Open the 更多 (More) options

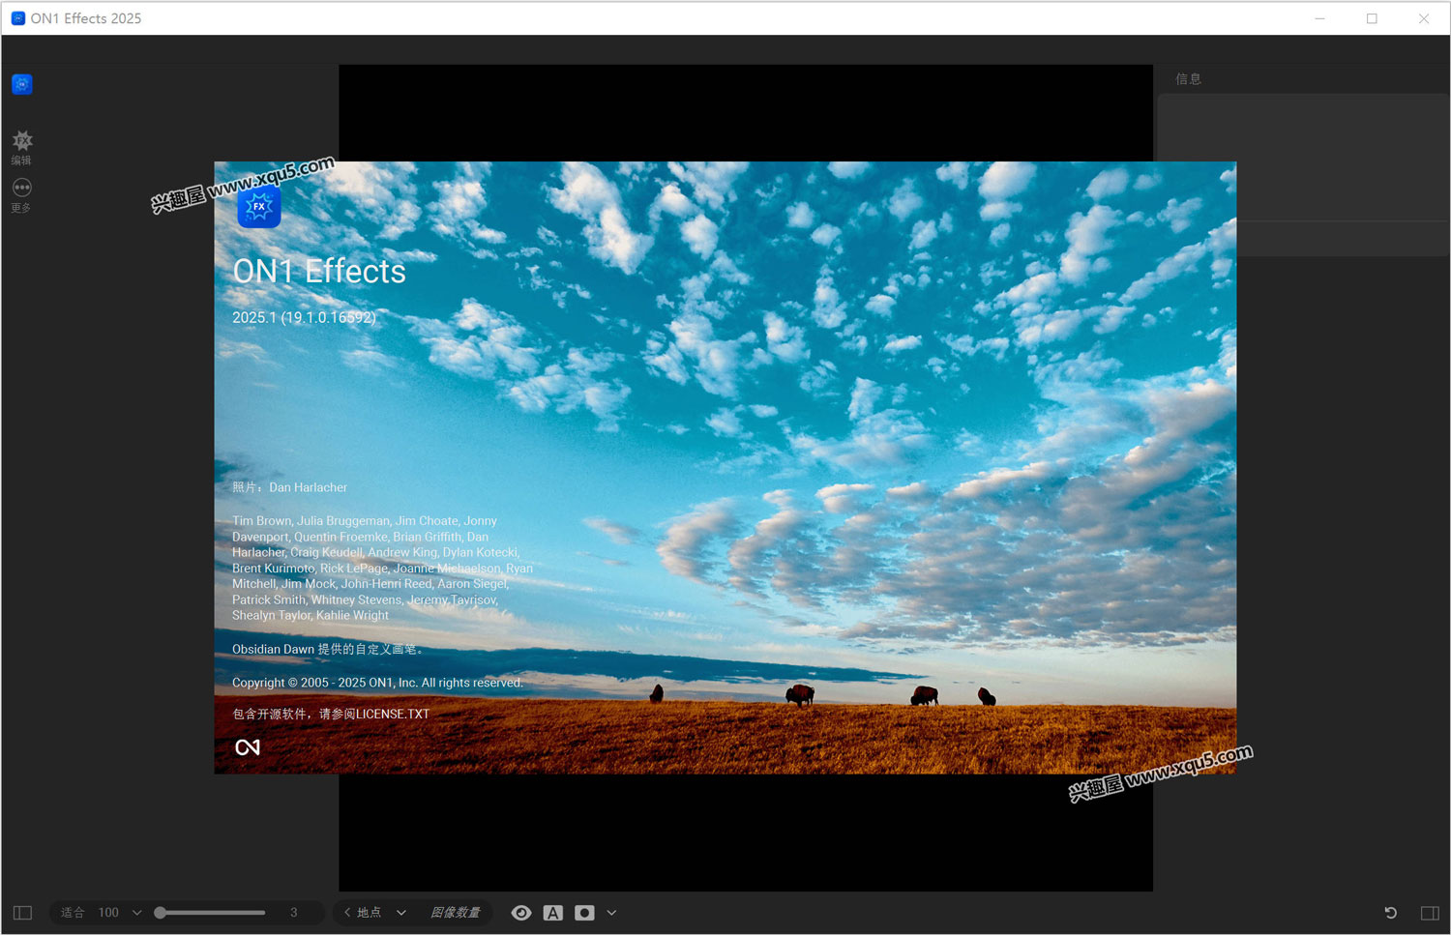point(22,194)
